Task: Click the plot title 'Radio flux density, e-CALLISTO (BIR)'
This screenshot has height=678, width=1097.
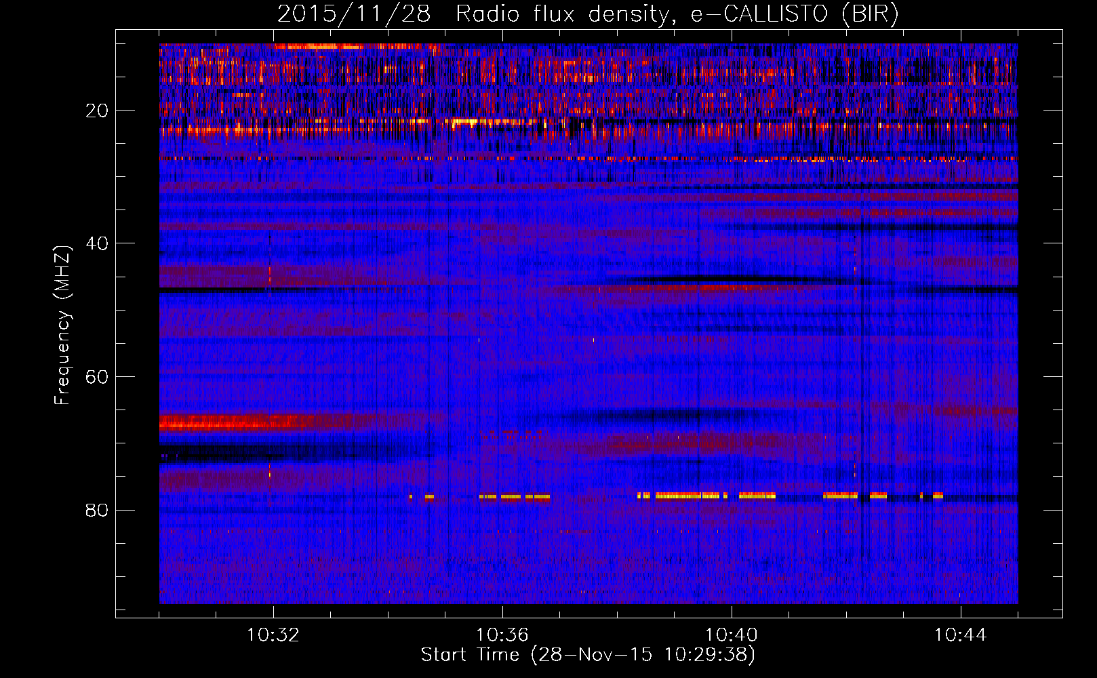Action: point(676,14)
